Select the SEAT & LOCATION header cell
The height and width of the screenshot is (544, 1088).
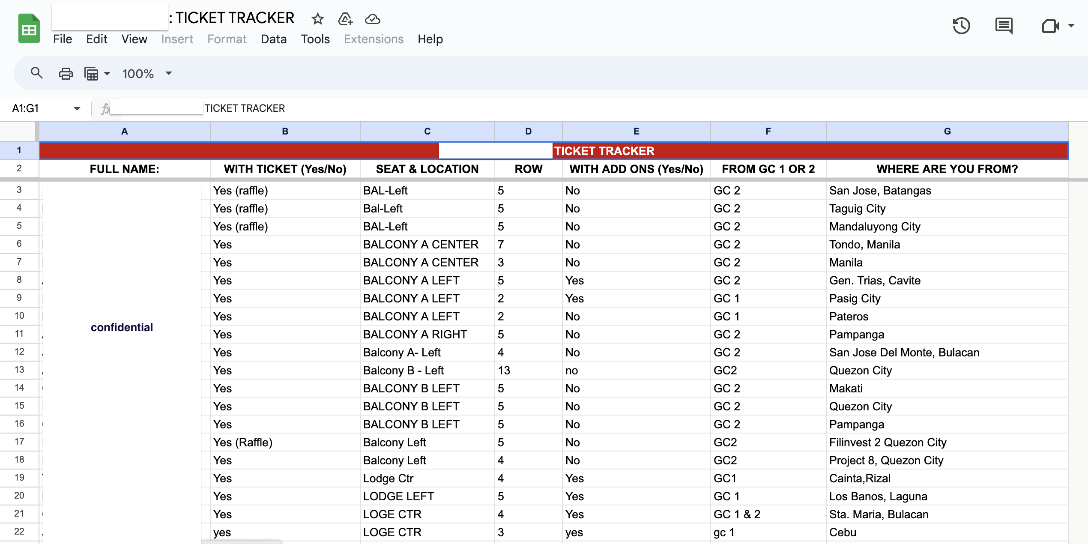pos(427,169)
